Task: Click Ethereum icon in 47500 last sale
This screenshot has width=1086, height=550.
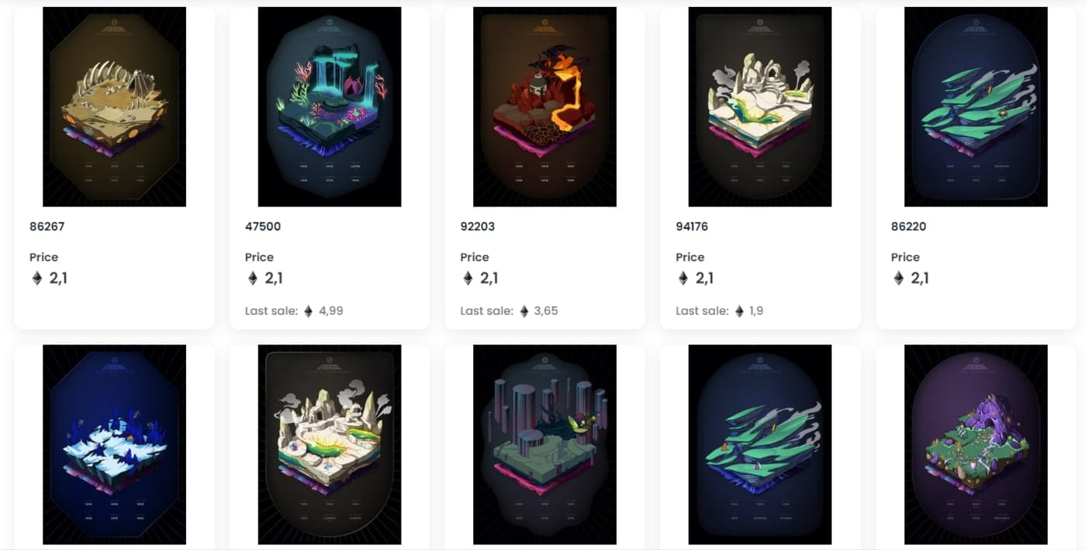Action: [308, 311]
